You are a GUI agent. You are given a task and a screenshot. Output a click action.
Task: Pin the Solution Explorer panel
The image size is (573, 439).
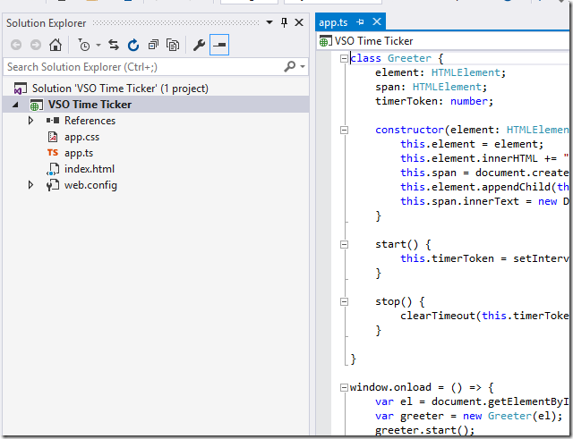(x=285, y=22)
